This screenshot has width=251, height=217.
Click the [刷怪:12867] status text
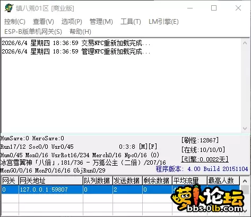200,140
